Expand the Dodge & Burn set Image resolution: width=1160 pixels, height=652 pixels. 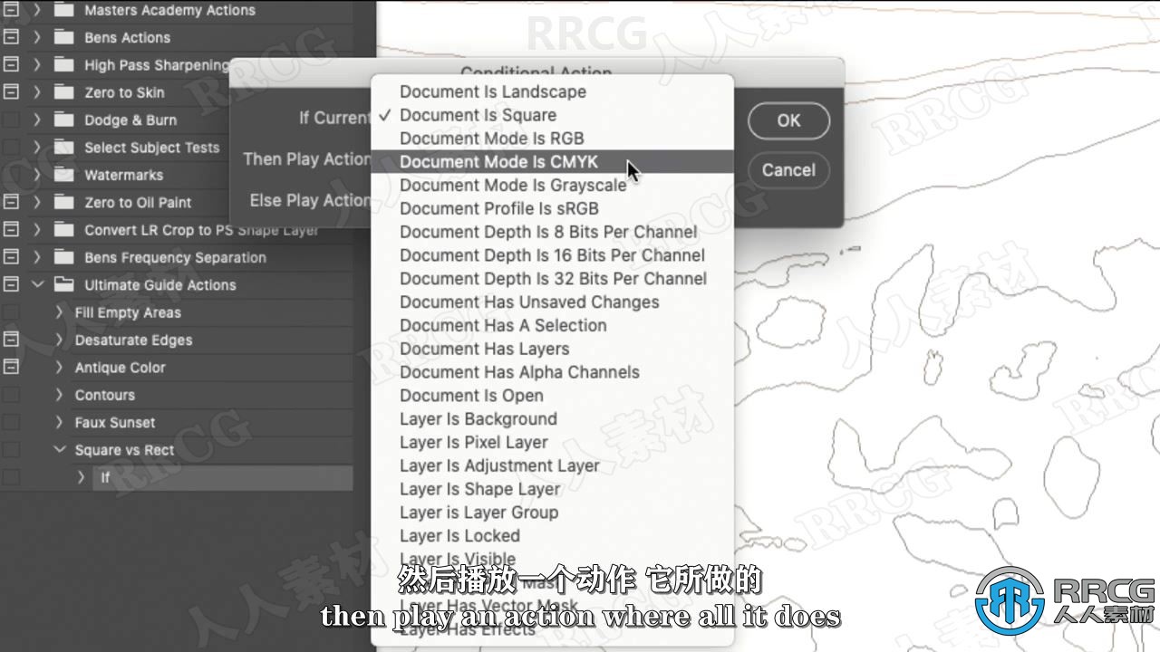tap(37, 120)
